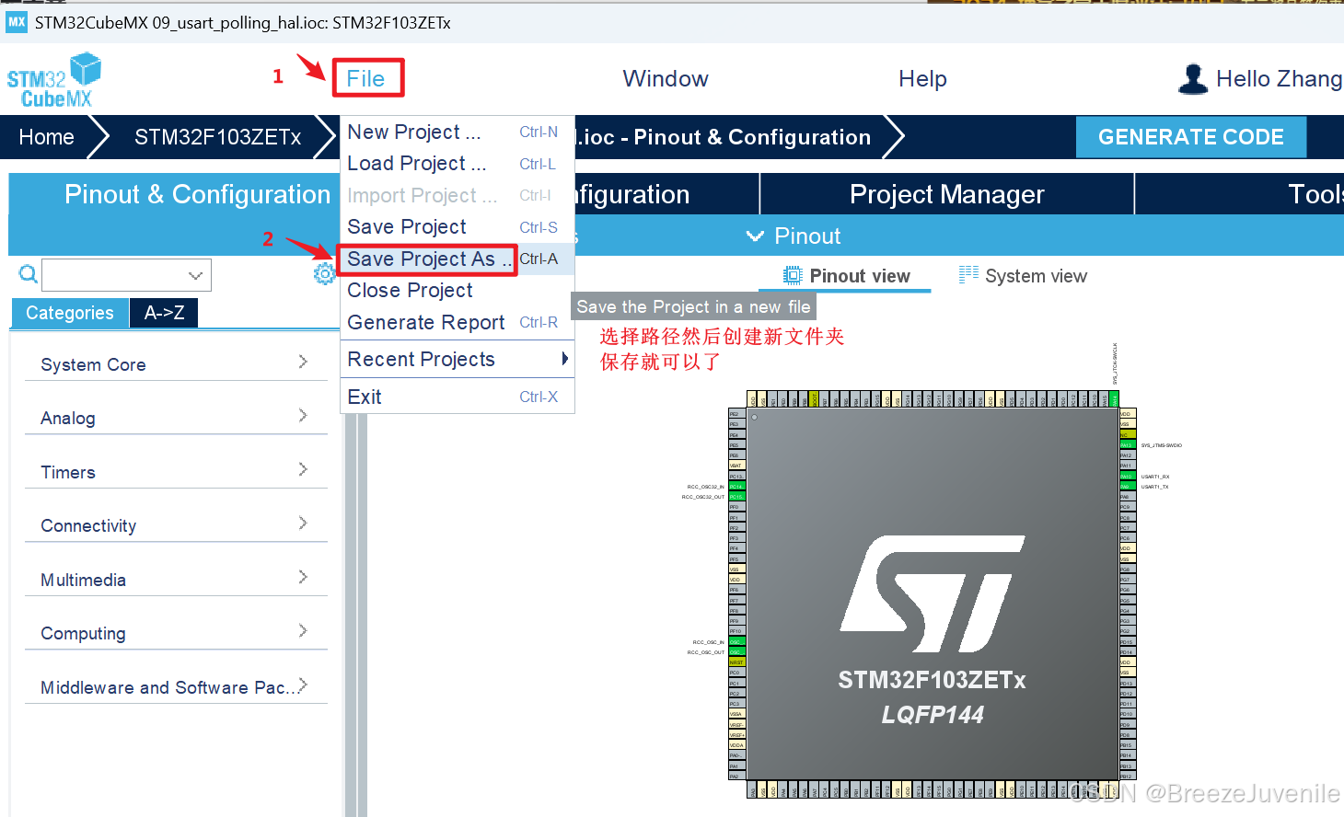
Task: Choose New Project from File menu
Action: click(457, 132)
